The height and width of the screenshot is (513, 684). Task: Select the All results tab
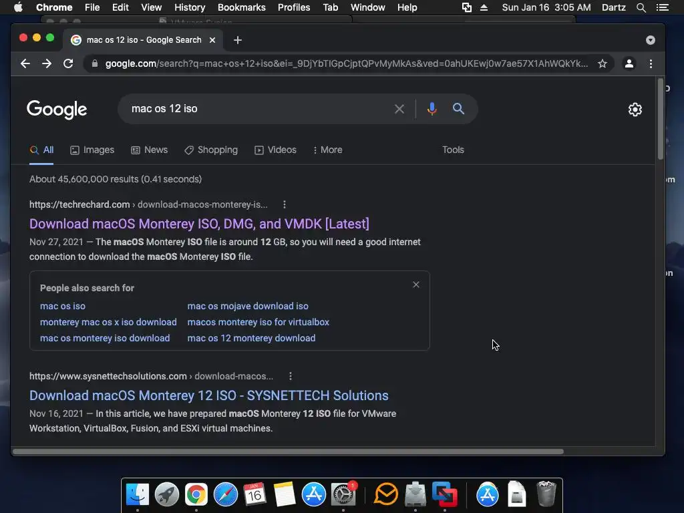[x=41, y=150]
